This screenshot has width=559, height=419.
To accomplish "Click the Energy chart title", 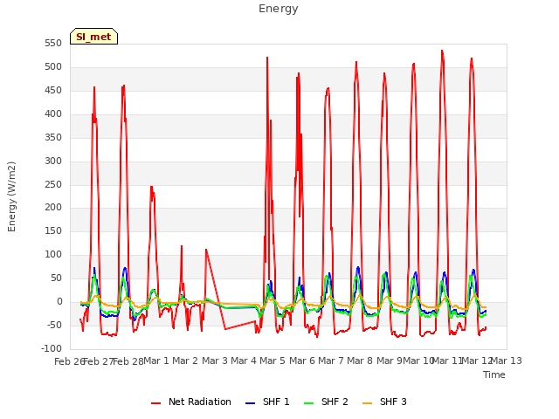I will (279, 9).
